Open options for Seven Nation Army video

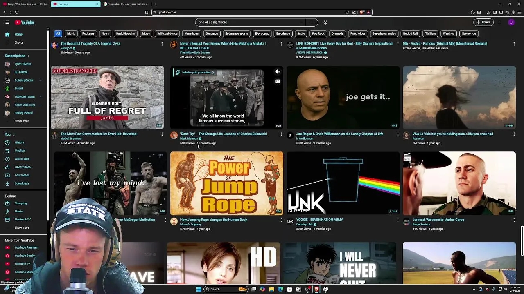coord(398,220)
